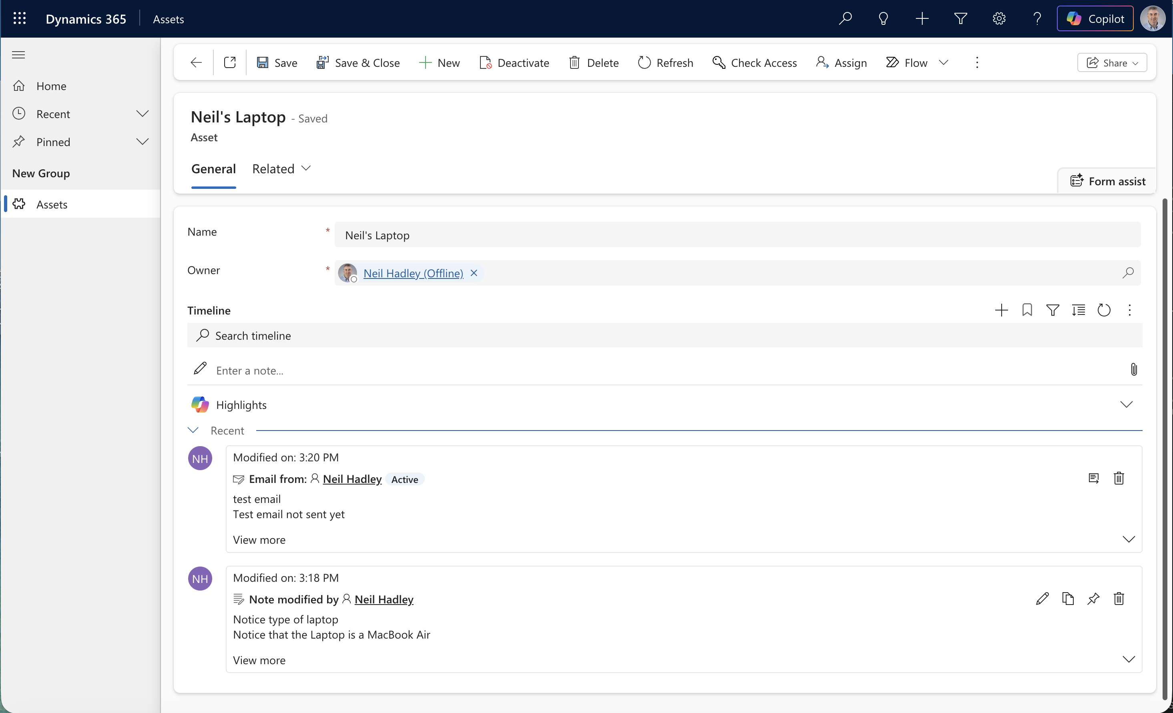Remove the owner with X icon
Image resolution: width=1173 pixels, height=713 pixels.
pyautogui.click(x=474, y=273)
